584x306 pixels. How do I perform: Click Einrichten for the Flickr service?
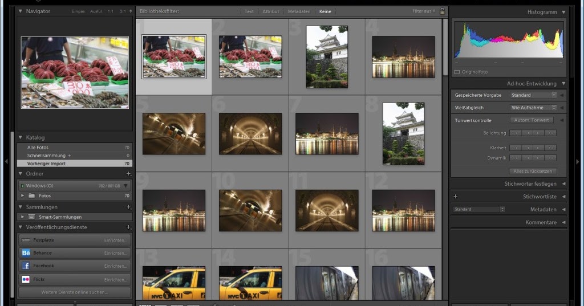pyautogui.click(x=115, y=280)
